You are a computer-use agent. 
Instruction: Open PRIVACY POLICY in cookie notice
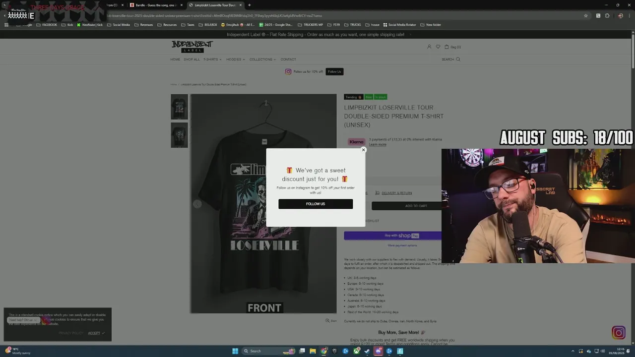[x=71, y=333]
